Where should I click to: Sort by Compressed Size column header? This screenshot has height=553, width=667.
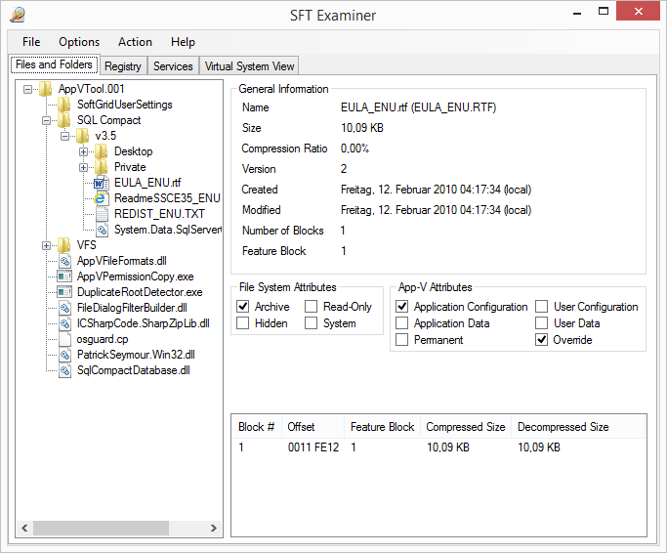coord(466,427)
